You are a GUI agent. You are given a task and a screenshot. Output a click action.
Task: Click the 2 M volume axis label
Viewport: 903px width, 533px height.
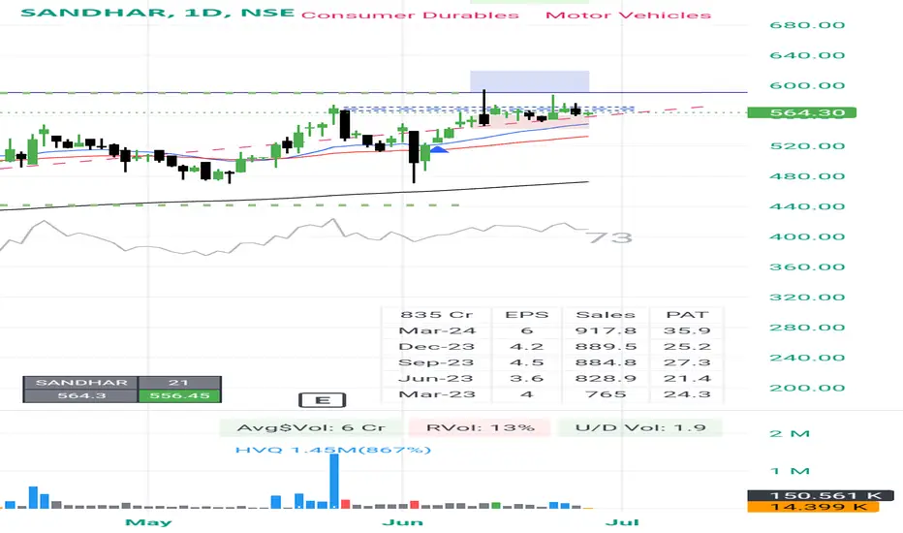790,434
